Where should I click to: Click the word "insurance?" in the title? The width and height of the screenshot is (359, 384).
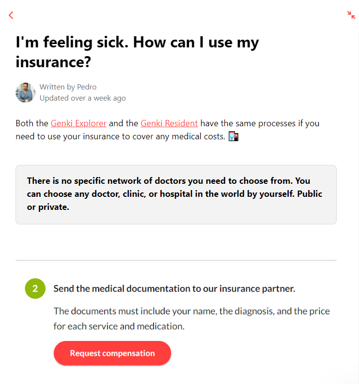pos(53,62)
